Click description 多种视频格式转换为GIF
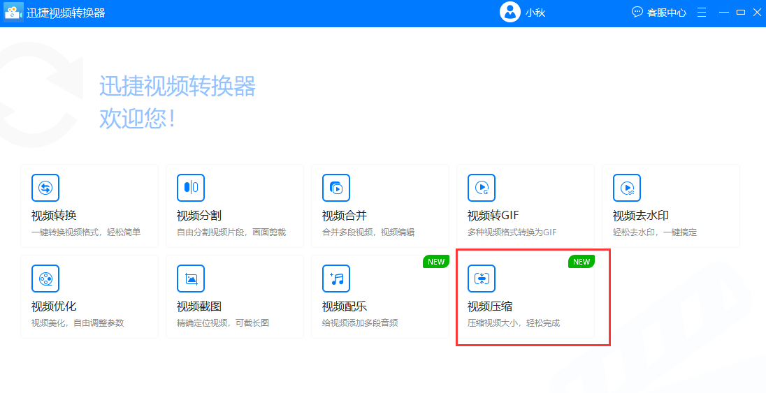 point(512,232)
